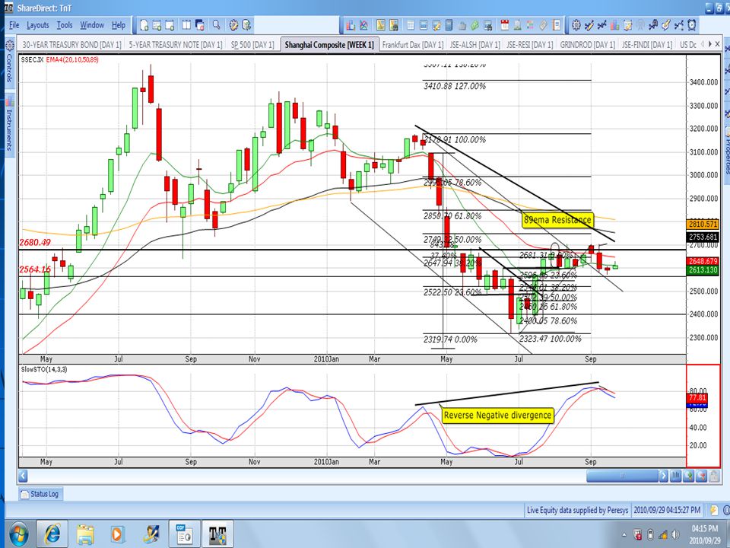
Task: Click the TnT app taskbar button
Action: (217, 534)
